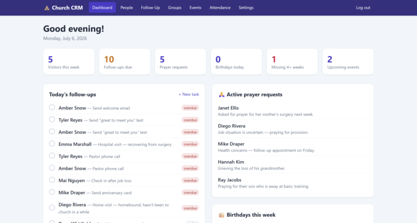Click Emma Marshall's name in follow-ups

pyautogui.click(x=75, y=144)
